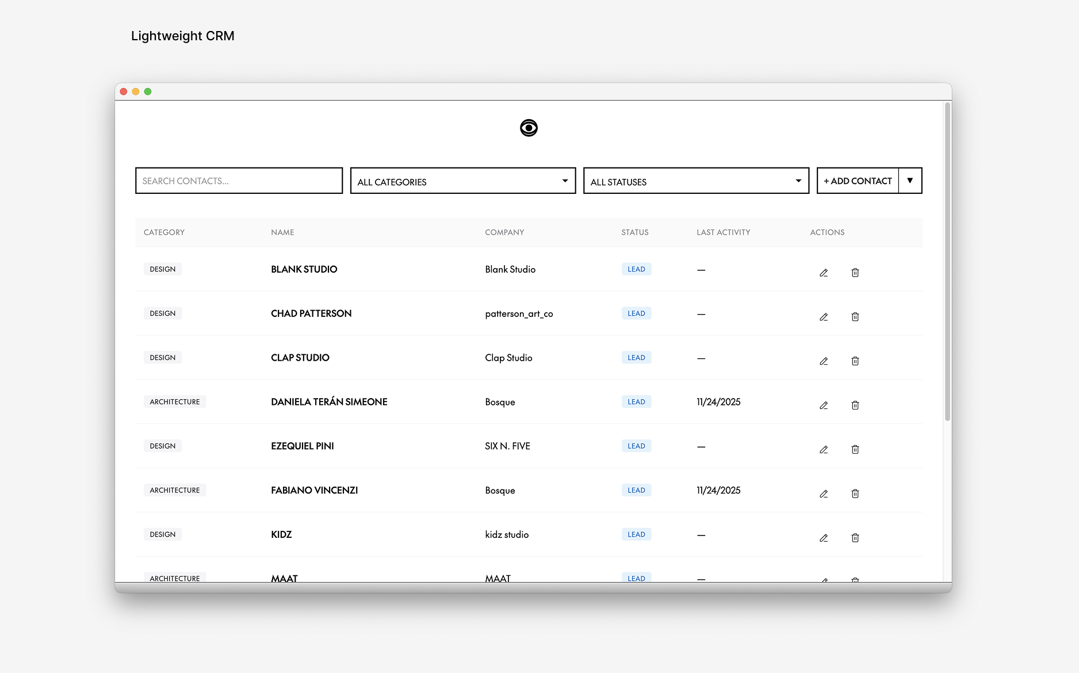Click the Last Activity column header
1079x673 pixels.
click(723, 232)
